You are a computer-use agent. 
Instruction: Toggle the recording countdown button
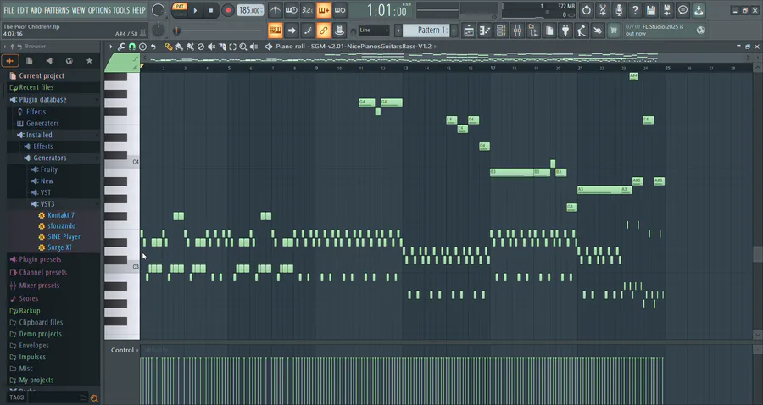point(307,9)
